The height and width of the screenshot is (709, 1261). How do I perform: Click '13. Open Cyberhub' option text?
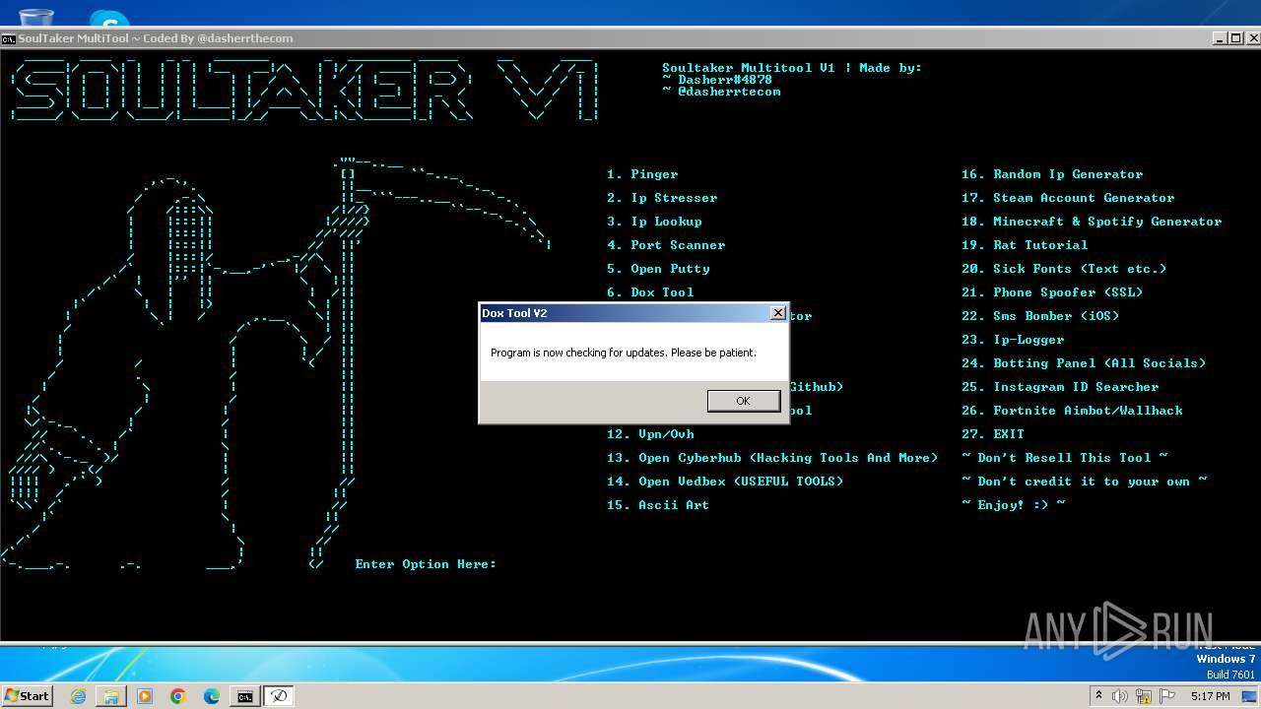pos(772,458)
